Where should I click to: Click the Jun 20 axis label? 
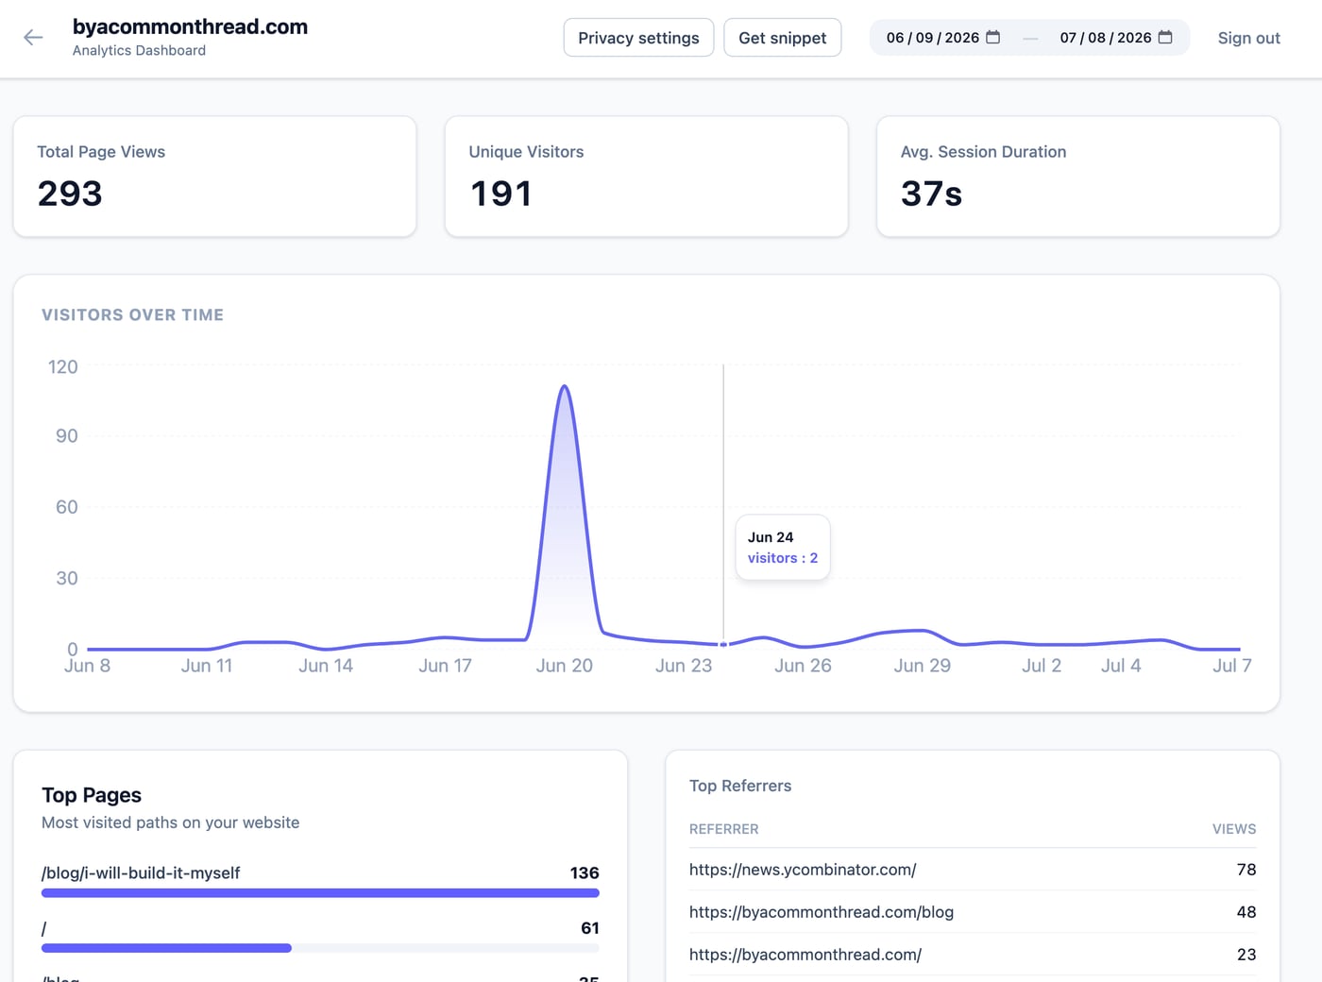click(x=564, y=666)
